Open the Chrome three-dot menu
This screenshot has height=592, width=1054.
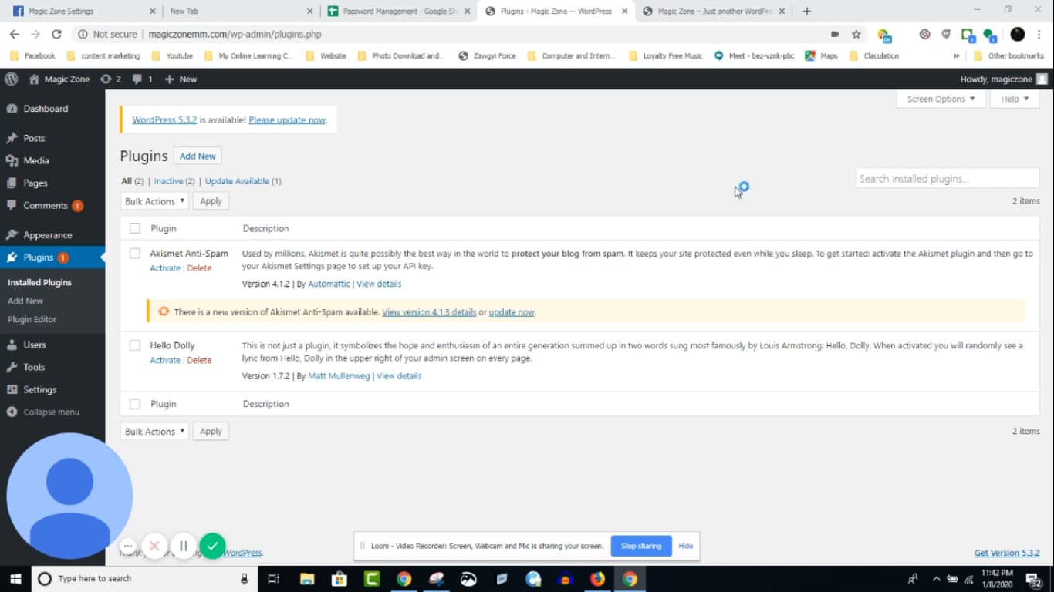(1041, 34)
